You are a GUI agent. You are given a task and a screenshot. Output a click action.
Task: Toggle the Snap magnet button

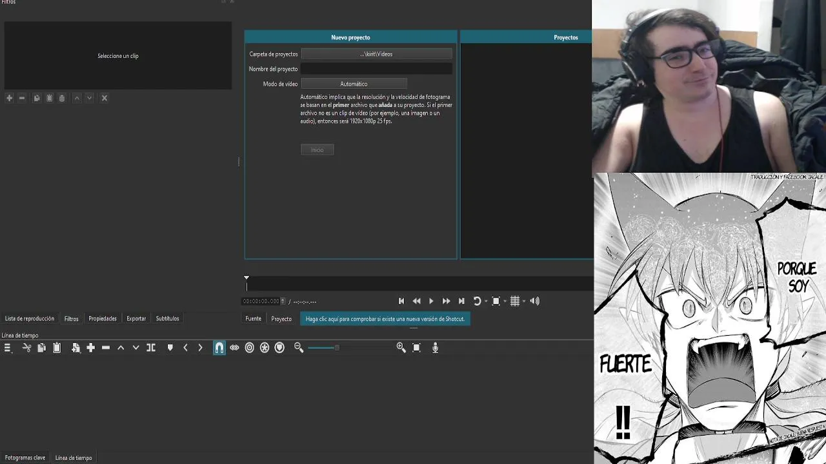pos(219,347)
